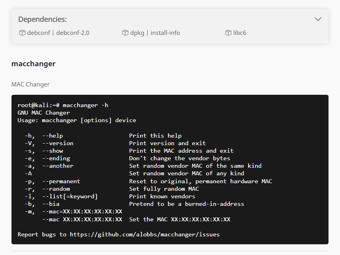
Task: Click the package icon beside dpkg
Action: point(125,33)
